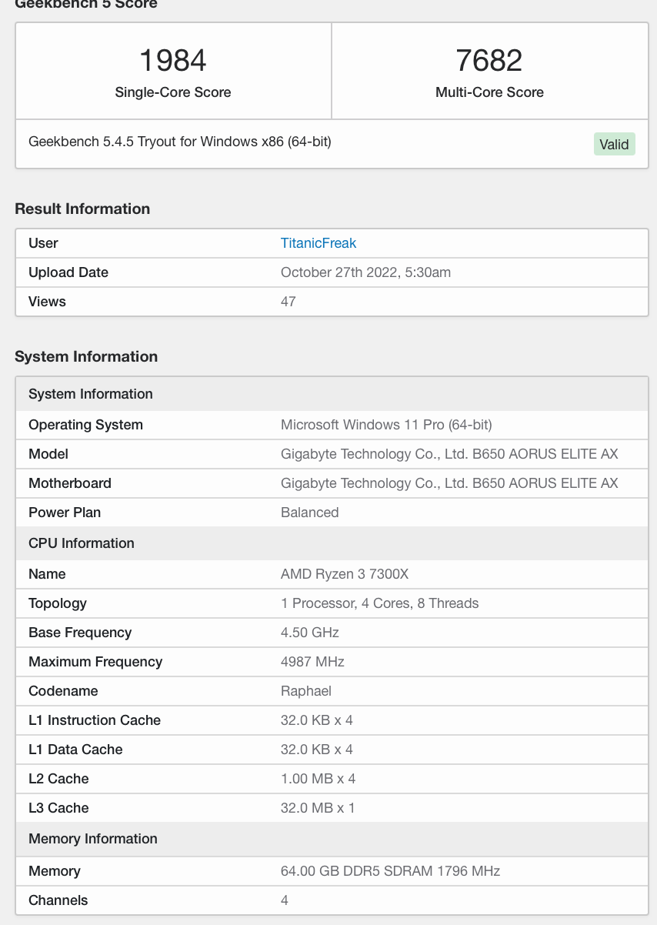Image resolution: width=657 pixels, height=925 pixels.
Task: Click the Result Information heading
Action: tap(82, 209)
